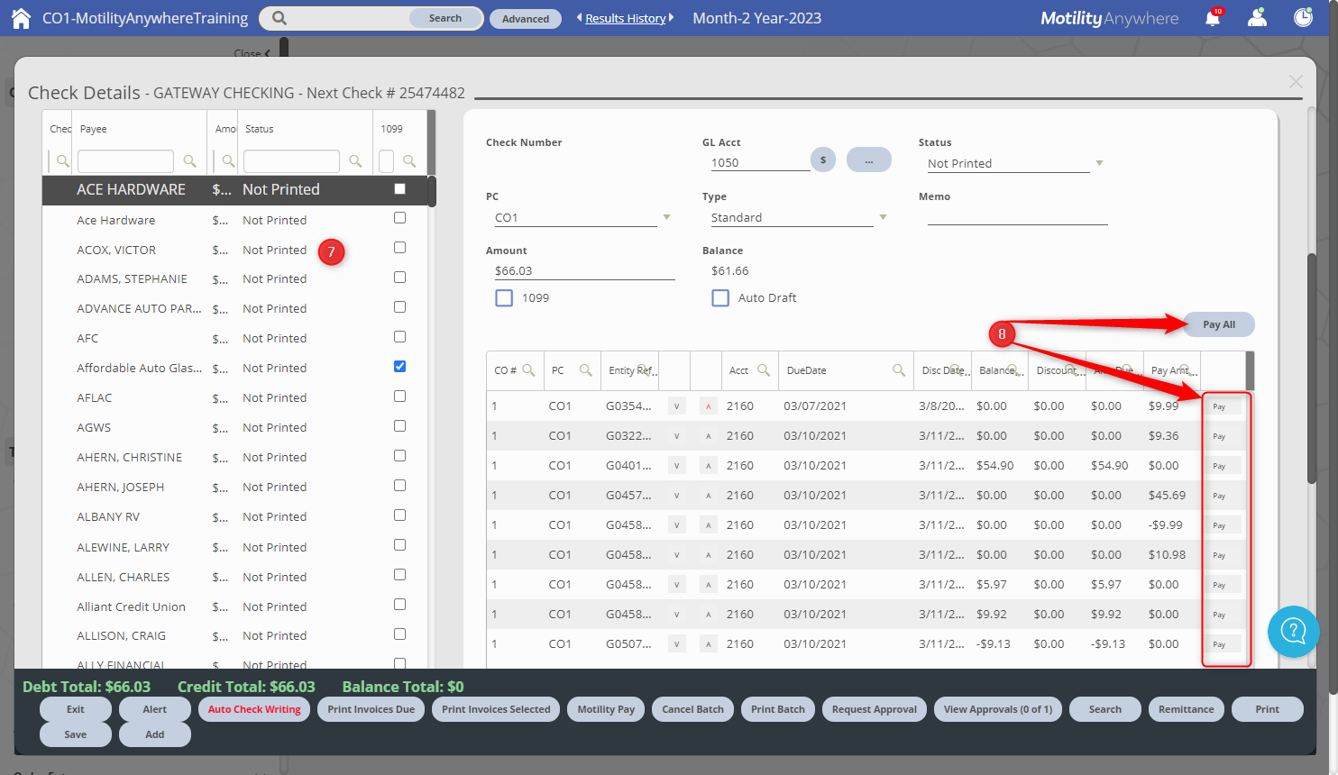Click the Cancel Batch button
Viewport: 1338px width, 775px height.
(692, 709)
